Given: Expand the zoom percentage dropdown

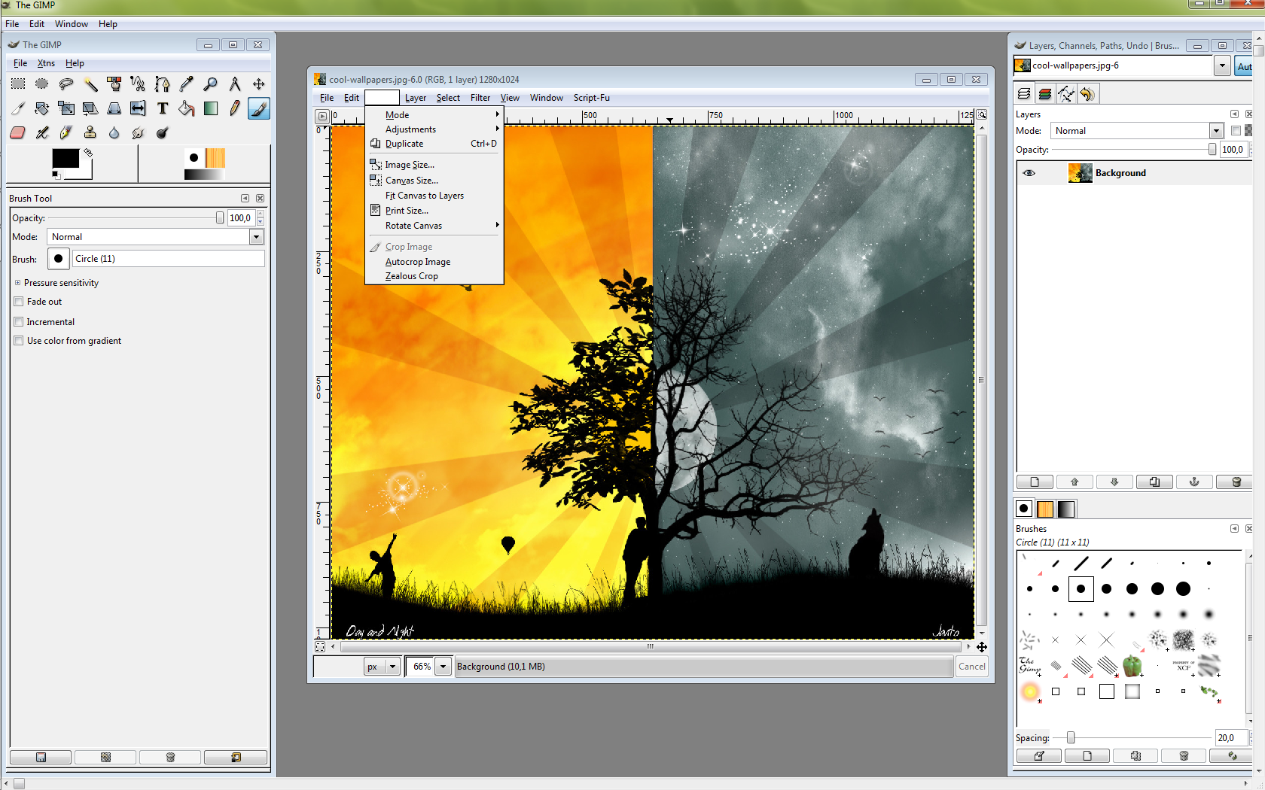Looking at the screenshot, I should point(444,667).
